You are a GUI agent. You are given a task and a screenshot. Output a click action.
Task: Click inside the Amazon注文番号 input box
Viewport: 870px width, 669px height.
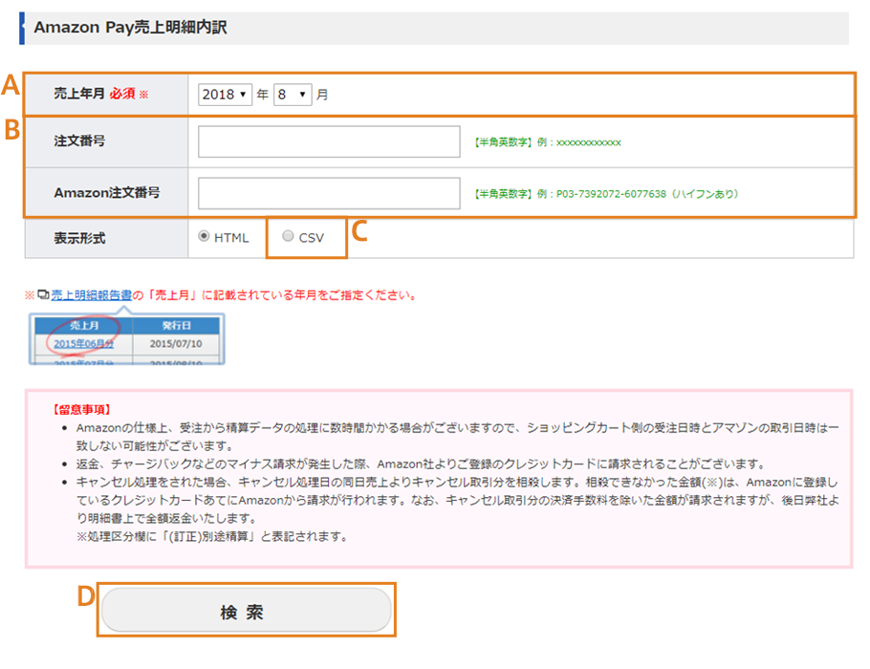(x=328, y=192)
